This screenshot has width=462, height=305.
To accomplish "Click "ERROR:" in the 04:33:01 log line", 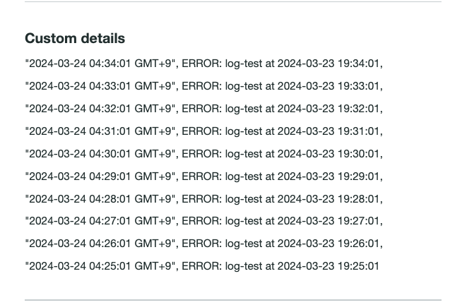I will point(201,86).
